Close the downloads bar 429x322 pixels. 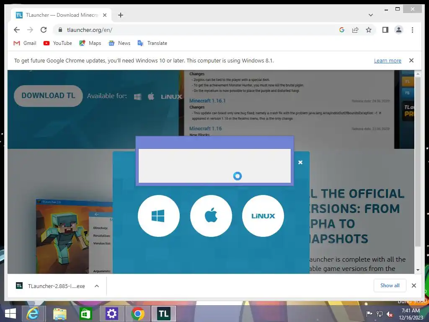click(413, 286)
